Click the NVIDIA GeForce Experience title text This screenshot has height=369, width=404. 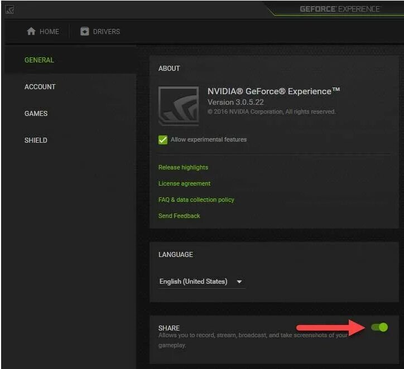[x=273, y=91]
